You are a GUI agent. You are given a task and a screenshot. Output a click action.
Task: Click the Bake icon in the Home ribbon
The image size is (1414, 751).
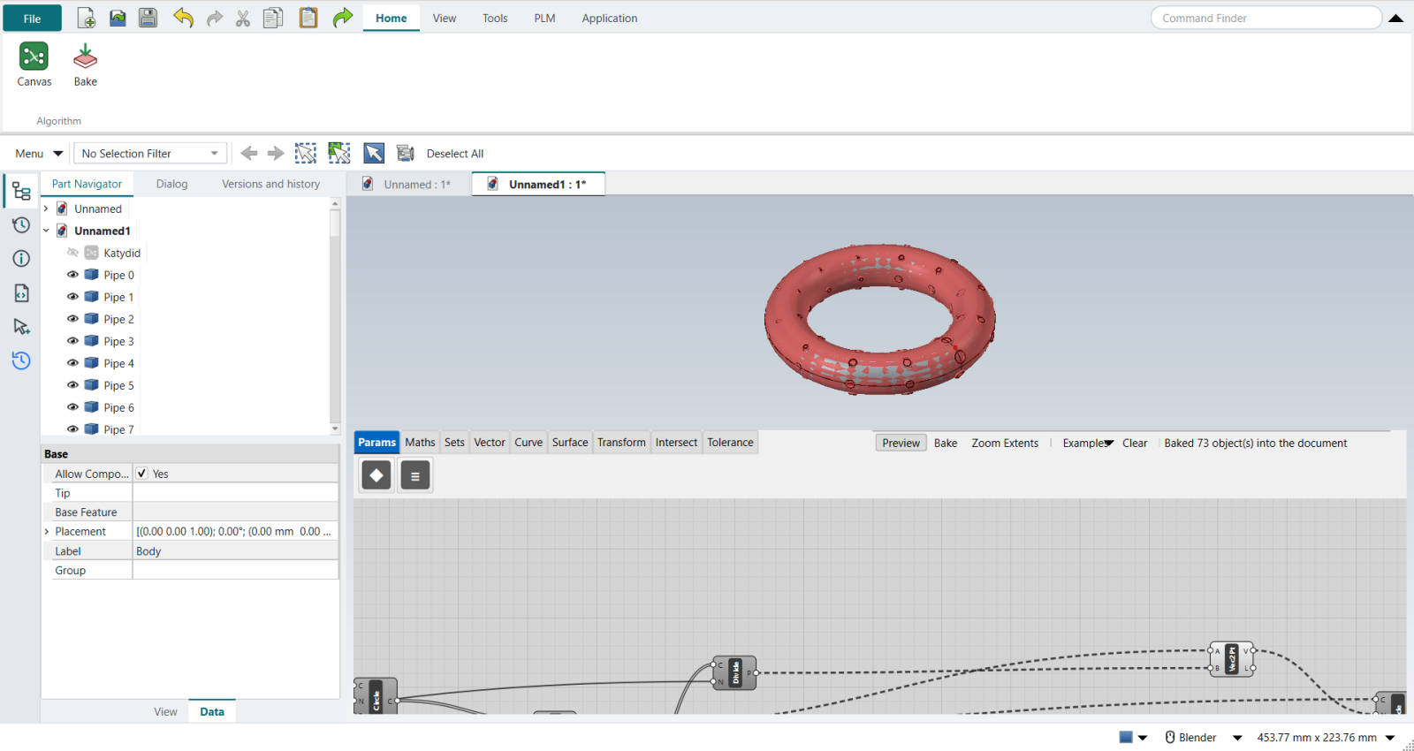pos(85,65)
